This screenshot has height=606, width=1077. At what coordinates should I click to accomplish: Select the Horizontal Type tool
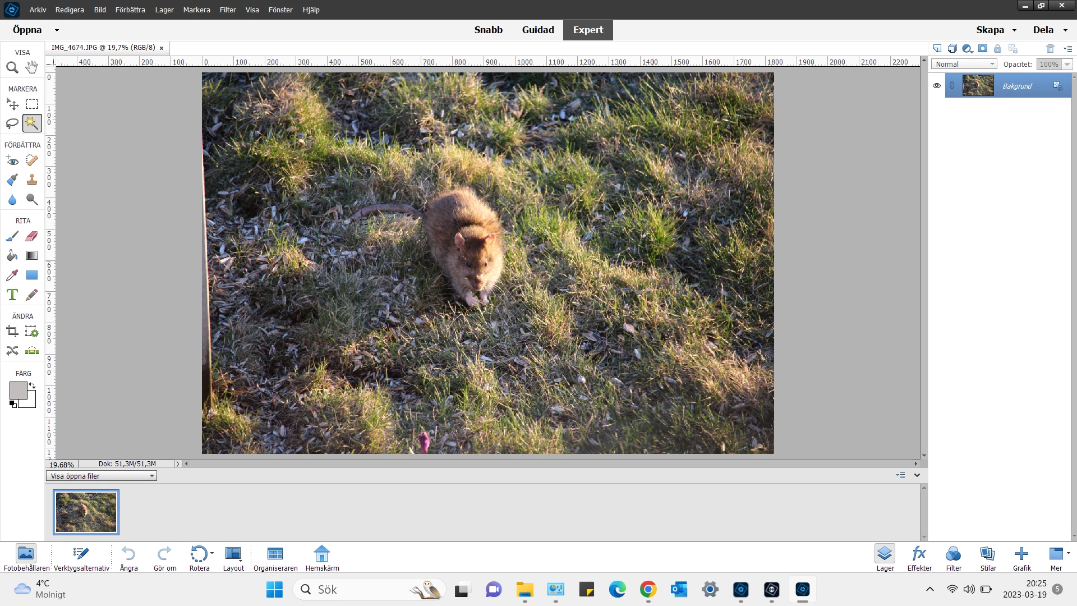[x=12, y=295]
